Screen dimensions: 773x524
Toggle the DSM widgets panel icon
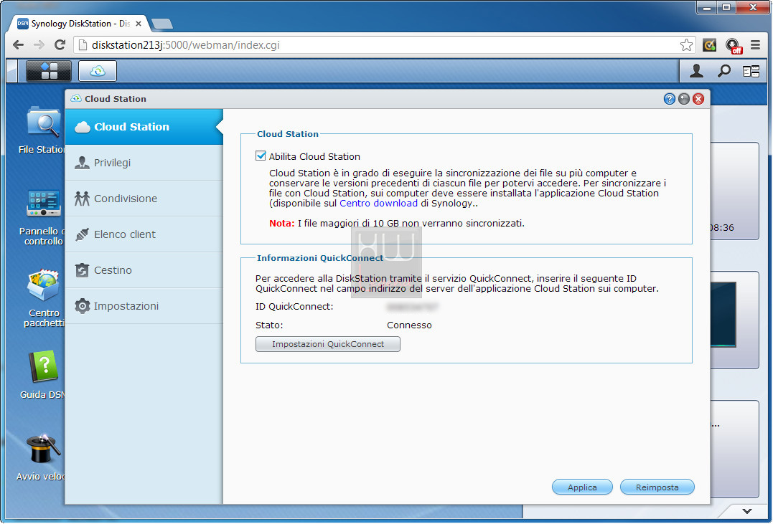tap(751, 72)
